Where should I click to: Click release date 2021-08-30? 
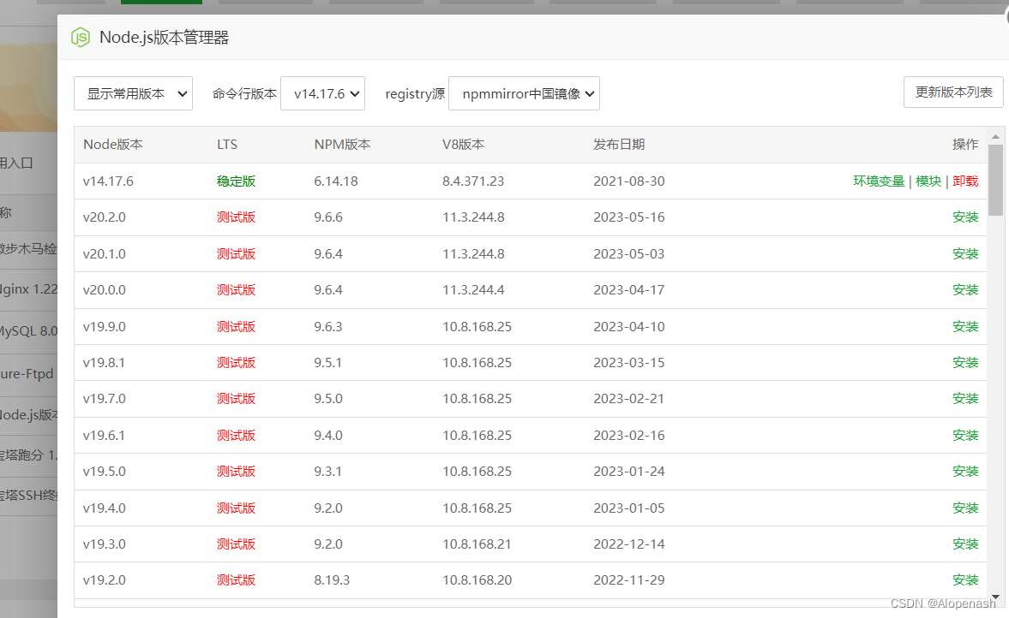(x=628, y=181)
